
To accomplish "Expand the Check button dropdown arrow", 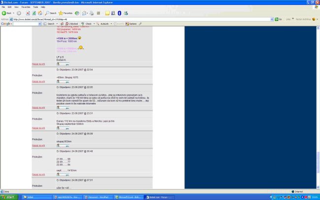I will click(94, 24).
